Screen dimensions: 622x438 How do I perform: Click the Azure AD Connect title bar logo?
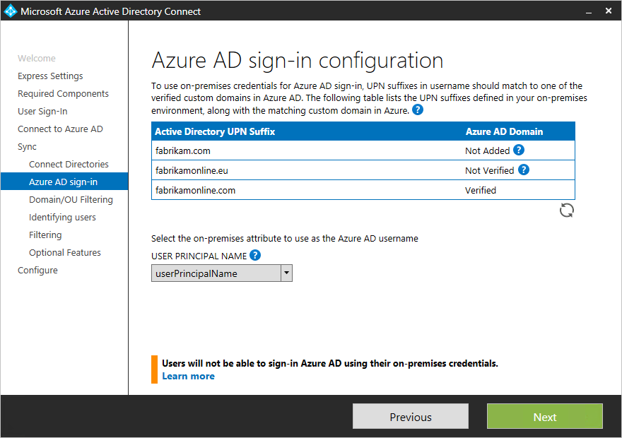(9, 11)
